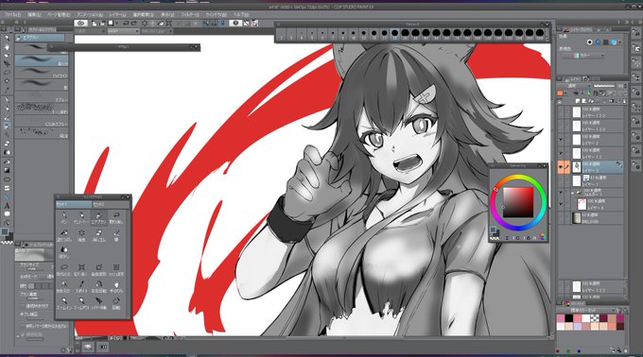This screenshot has height=357, width=643.
Task: Select the Hand move tool in left toolbar
Action: 7,46
